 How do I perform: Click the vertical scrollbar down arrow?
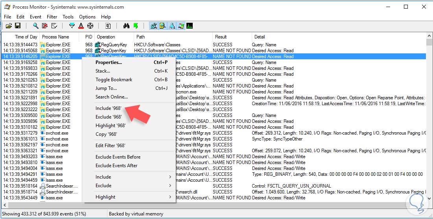(x=429, y=198)
